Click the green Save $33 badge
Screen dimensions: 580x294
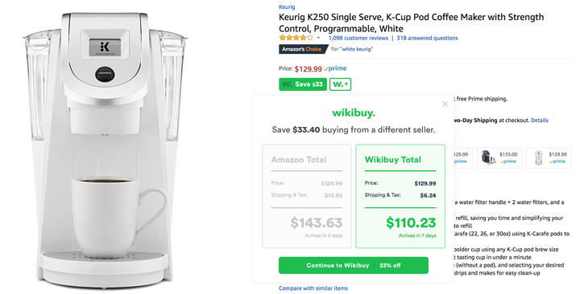point(303,84)
